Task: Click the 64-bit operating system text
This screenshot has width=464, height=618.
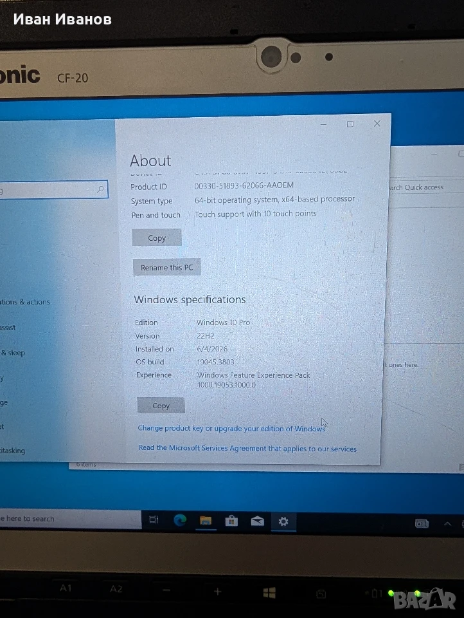Action: point(274,200)
